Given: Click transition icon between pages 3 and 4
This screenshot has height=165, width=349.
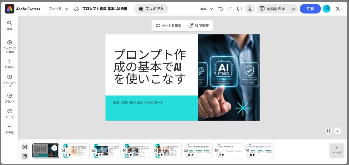Looking at the screenshot, I should [125, 151].
